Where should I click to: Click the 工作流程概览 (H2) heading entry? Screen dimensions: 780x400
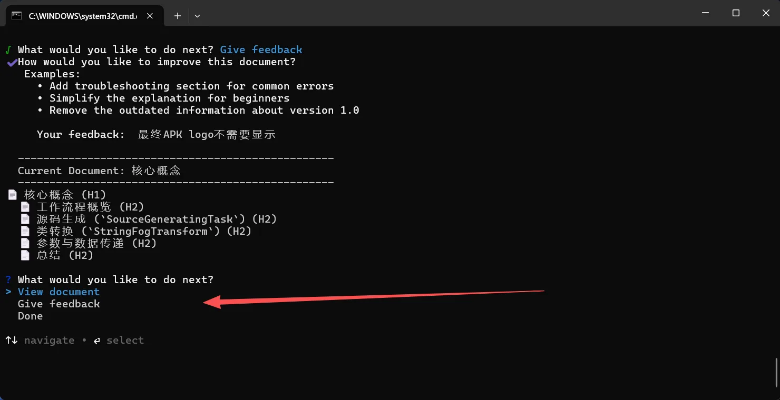(90, 207)
